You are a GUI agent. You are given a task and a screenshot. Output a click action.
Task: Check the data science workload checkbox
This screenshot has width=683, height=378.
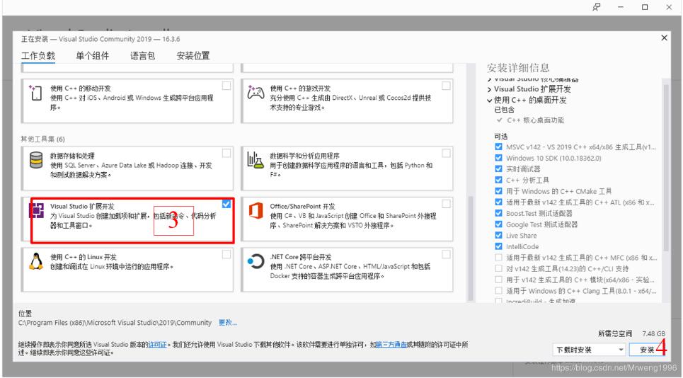tap(446, 154)
